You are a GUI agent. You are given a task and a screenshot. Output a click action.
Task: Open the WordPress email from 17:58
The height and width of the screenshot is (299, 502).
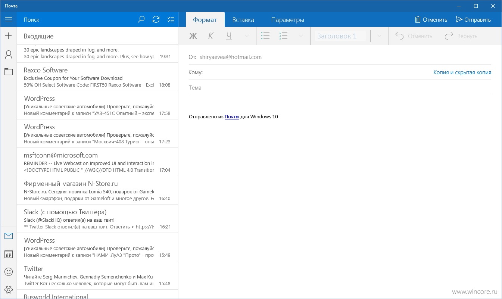click(97, 105)
